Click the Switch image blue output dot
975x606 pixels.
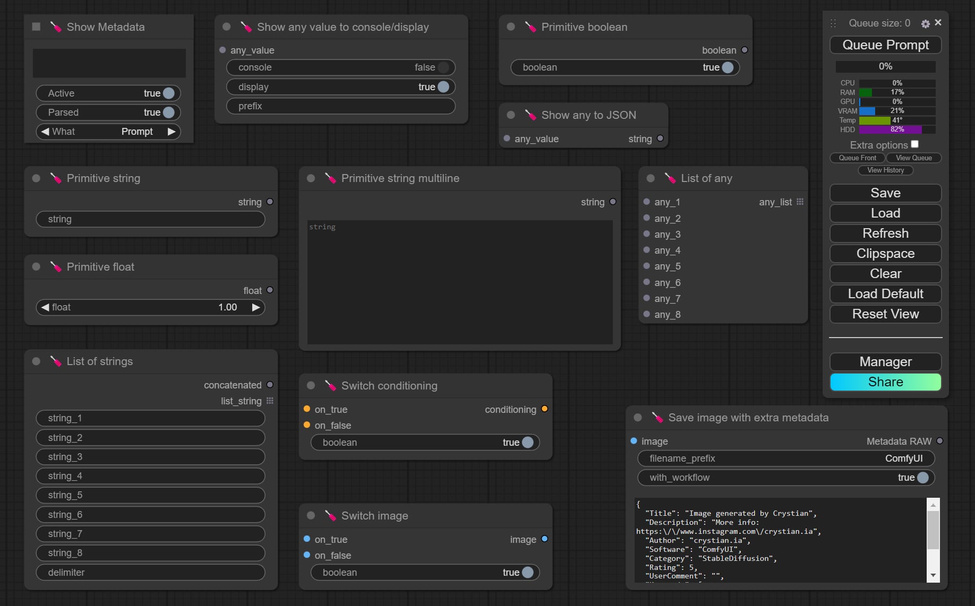(x=544, y=539)
